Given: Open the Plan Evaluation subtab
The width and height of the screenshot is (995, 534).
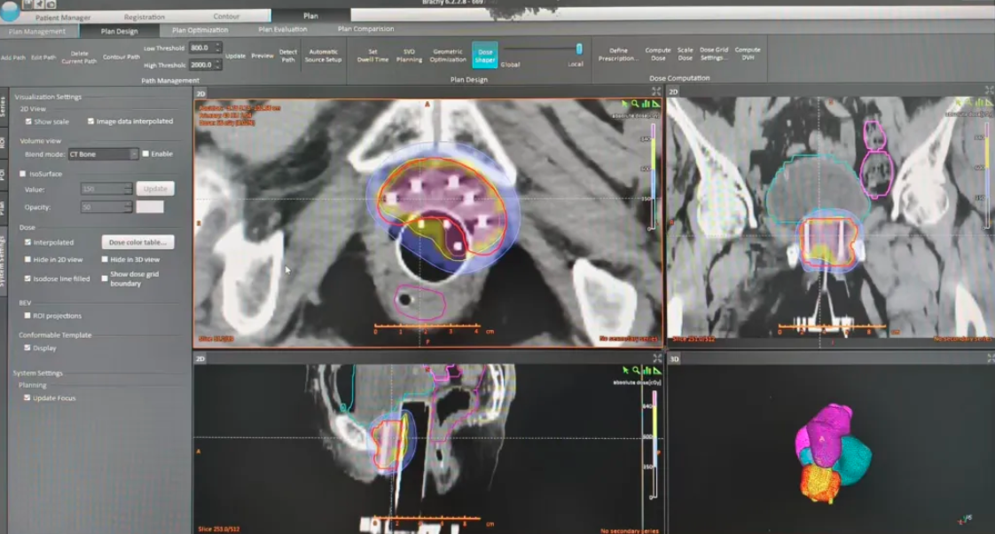Looking at the screenshot, I should pyautogui.click(x=282, y=29).
